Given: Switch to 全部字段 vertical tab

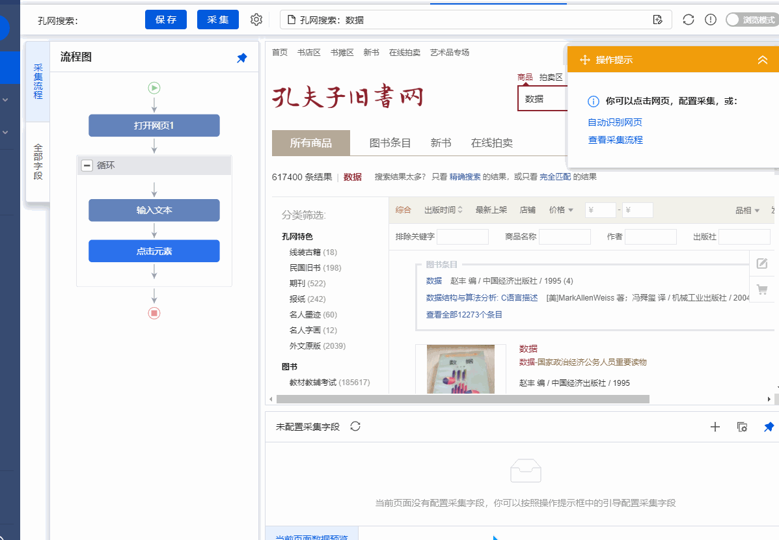Looking at the screenshot, I should tap(38, 162).
